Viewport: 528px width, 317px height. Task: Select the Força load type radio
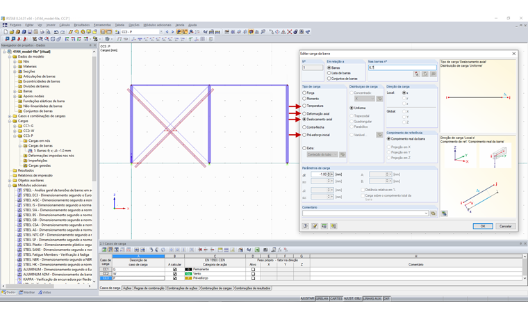[304, 92]
